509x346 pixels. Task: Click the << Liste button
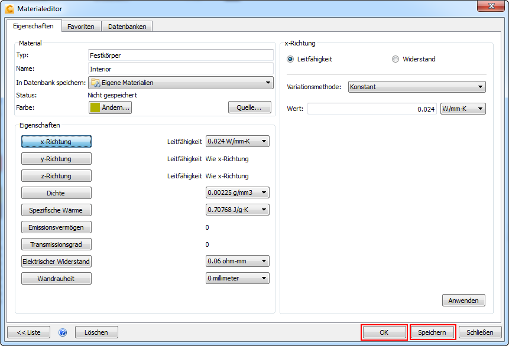28,332
